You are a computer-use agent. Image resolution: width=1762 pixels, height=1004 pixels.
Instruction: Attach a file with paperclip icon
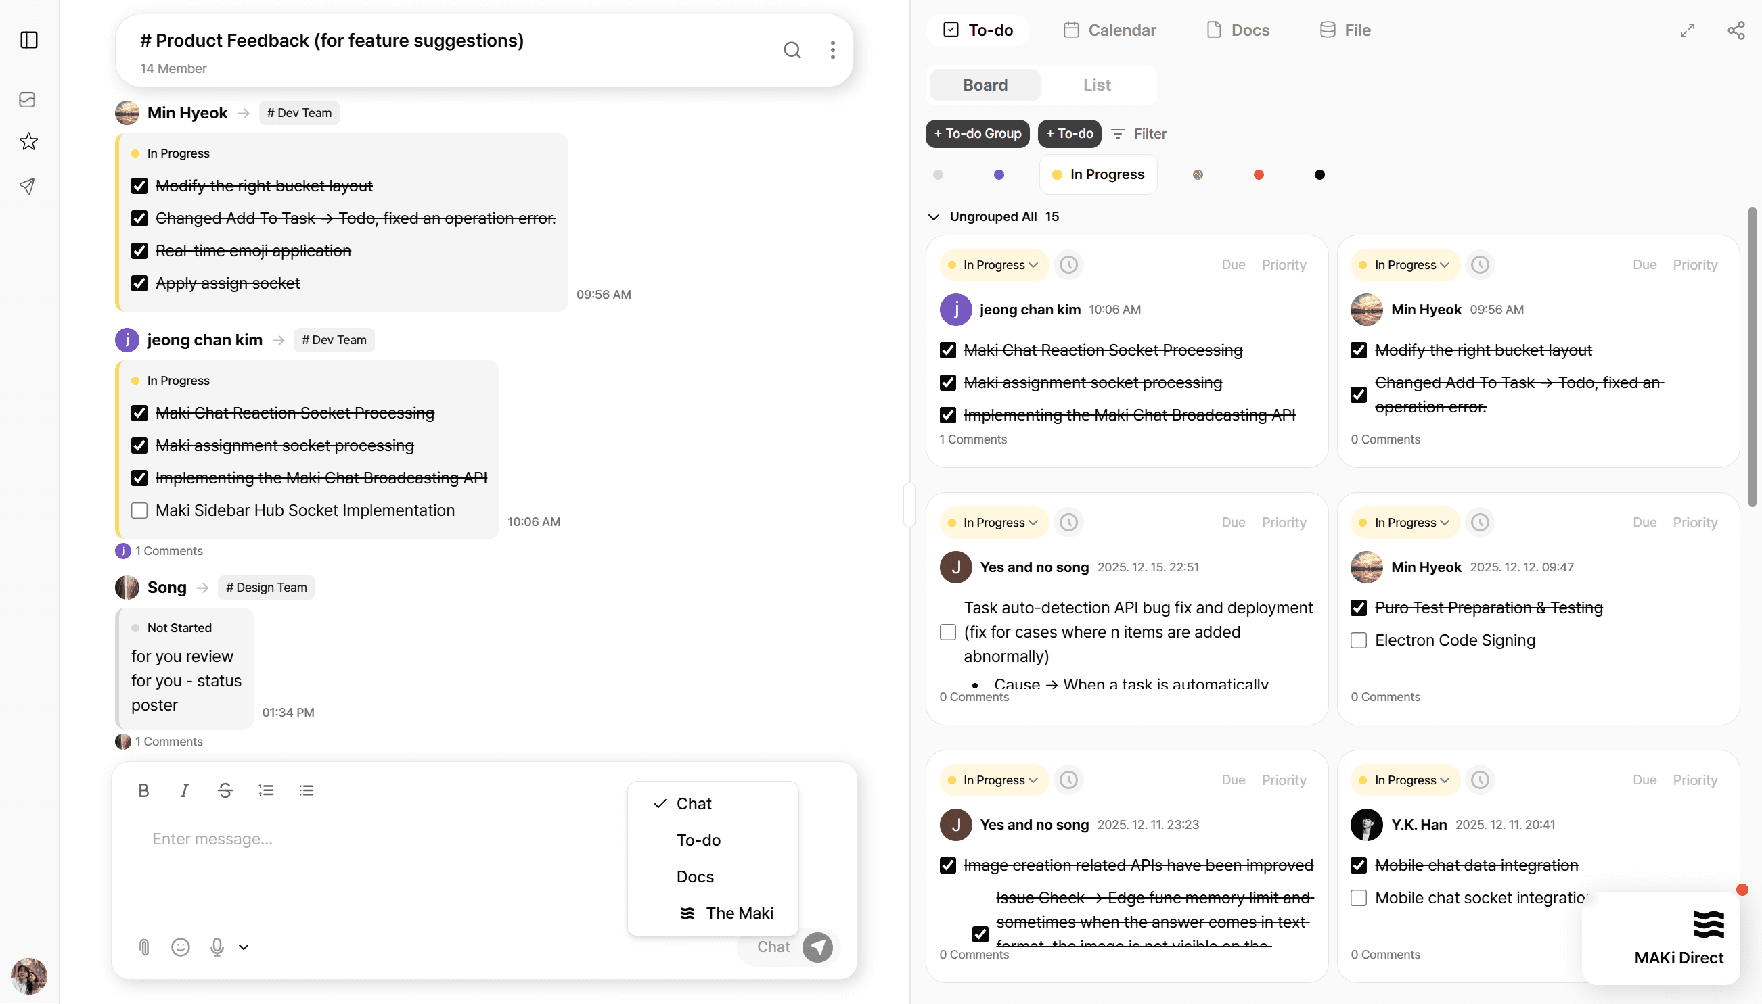[x=144, y=947]
